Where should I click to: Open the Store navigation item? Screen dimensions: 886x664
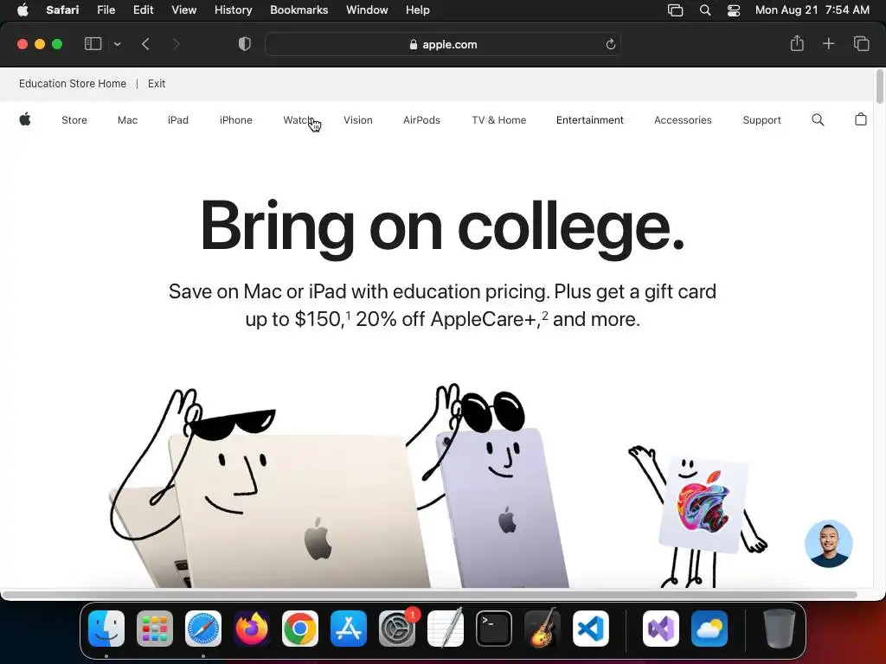pos(74,120)
